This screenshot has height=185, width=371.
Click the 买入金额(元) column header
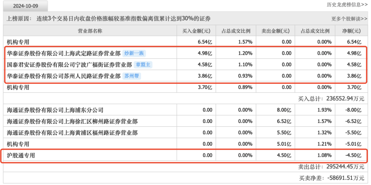196,31
